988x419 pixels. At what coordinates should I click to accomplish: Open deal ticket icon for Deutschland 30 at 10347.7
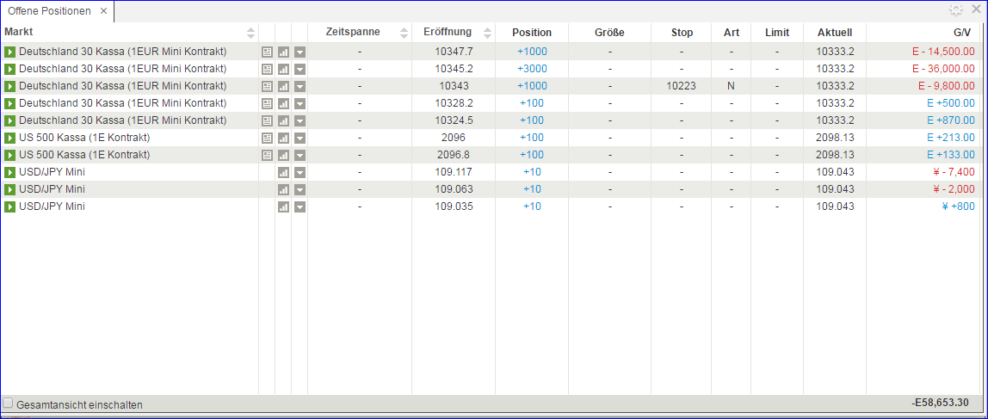pyautogui.click(x=267, y=52)
